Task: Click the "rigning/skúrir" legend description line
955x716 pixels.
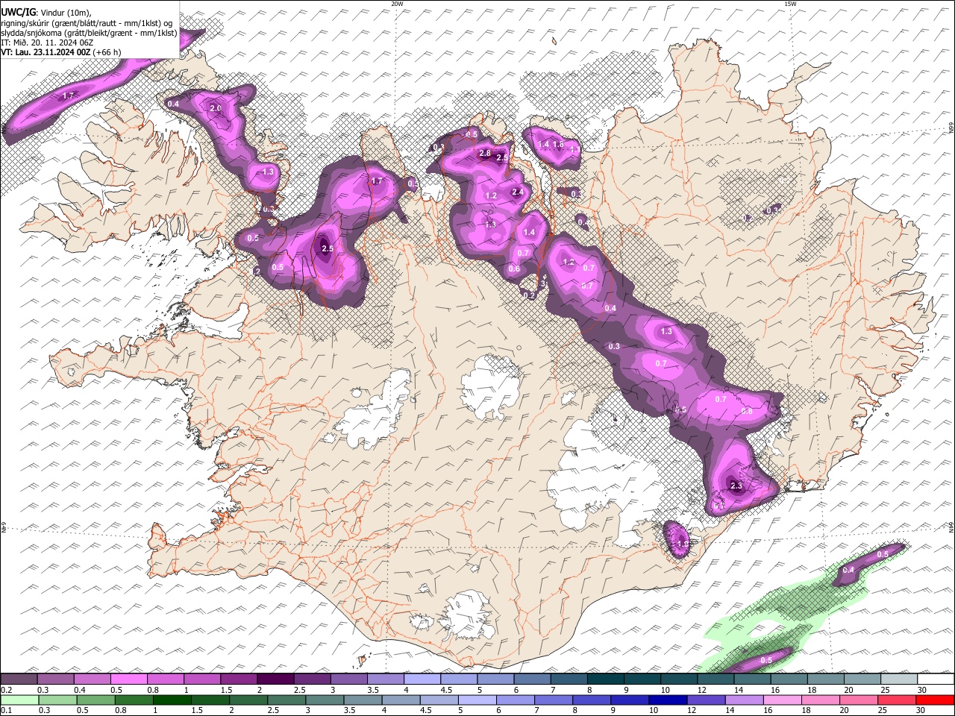Action: (87, 23)
